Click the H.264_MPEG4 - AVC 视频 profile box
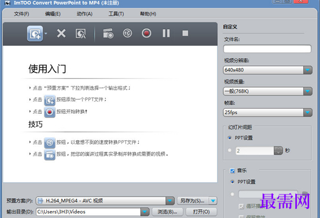Image resolution: width=320 pixels, height=218 pixels. click(101, 201)
